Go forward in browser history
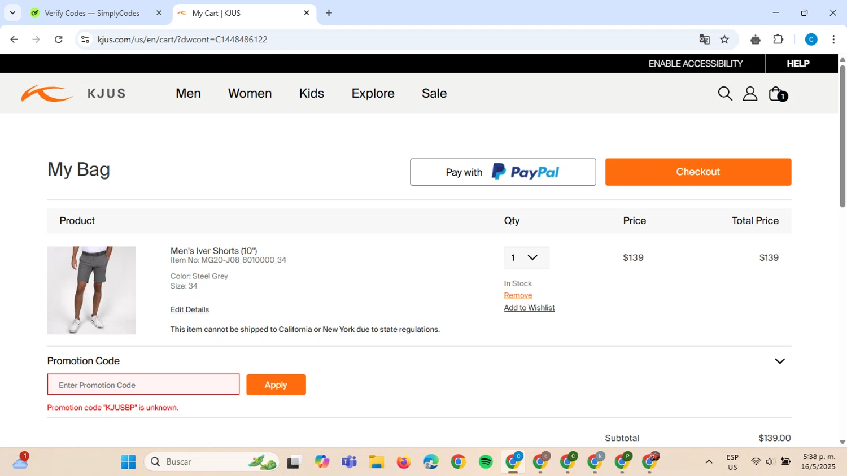Viewport: 847px width, 476px height. point(36,40)
